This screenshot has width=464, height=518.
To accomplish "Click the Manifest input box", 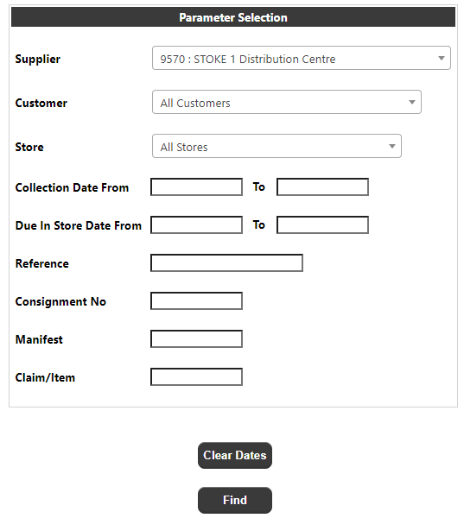I will pos(196,339).
